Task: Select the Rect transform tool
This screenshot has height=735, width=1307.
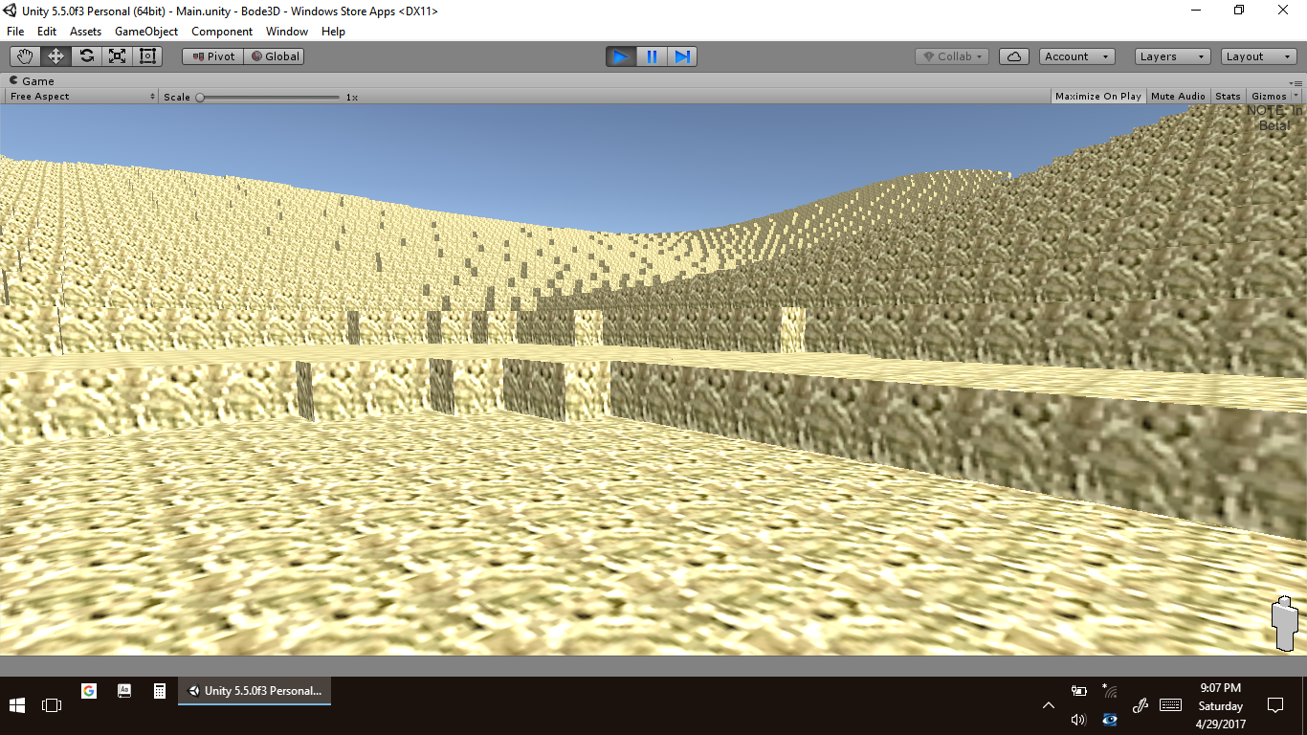Action: 147,56
